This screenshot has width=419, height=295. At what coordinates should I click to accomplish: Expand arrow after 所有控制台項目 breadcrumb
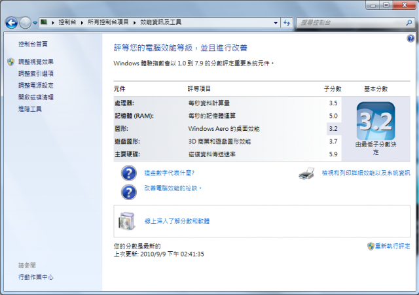tap(134, 23)
